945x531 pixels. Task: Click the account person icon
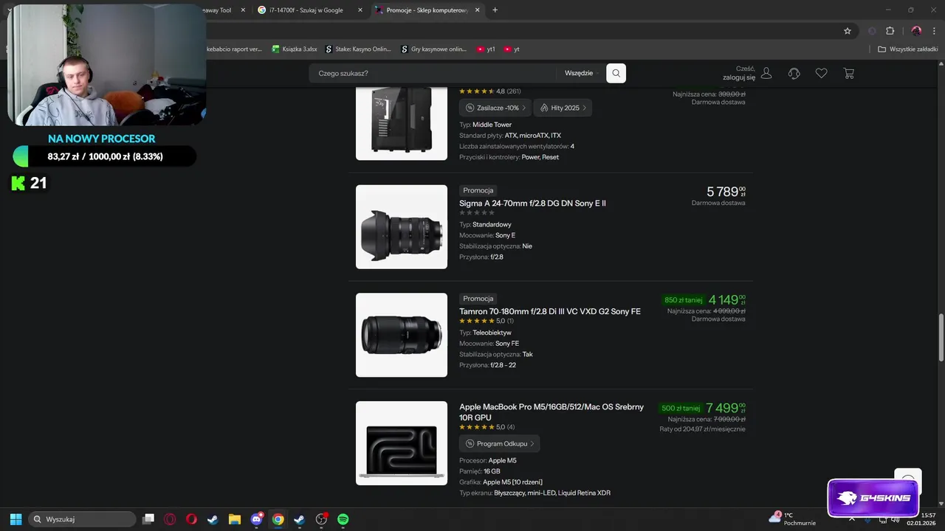click(x=766, y=73)
